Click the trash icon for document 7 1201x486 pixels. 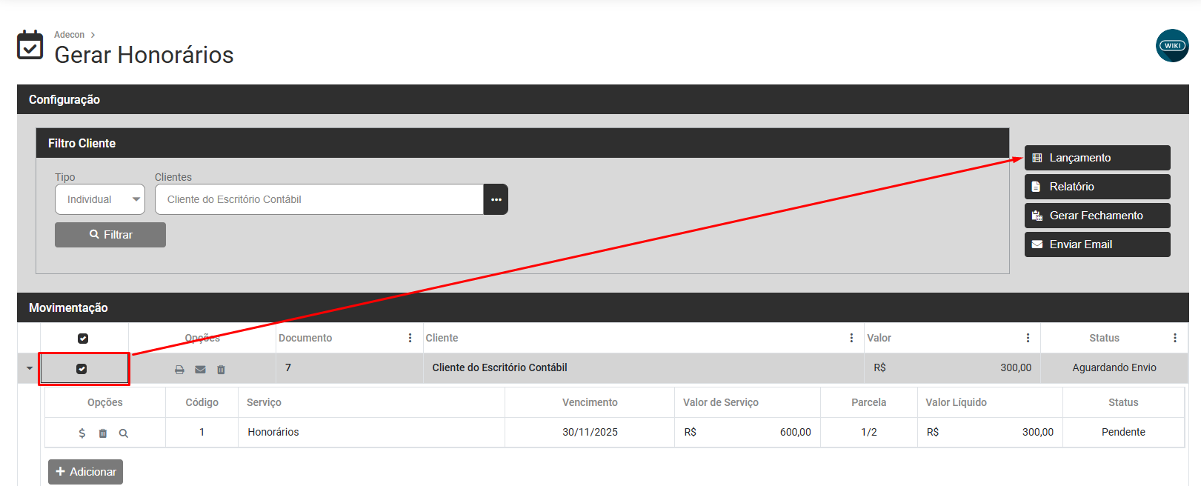point(221,369)
